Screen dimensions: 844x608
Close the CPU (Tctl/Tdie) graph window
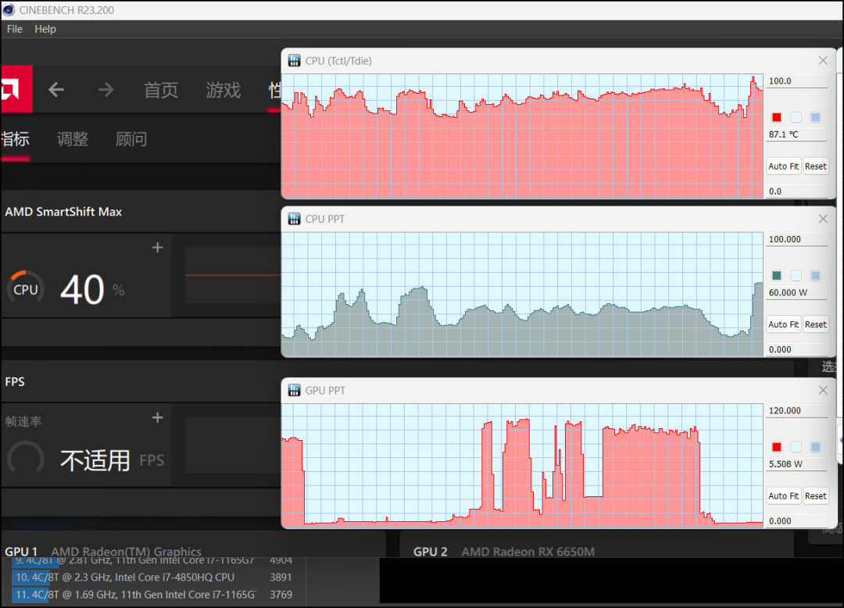823,61
